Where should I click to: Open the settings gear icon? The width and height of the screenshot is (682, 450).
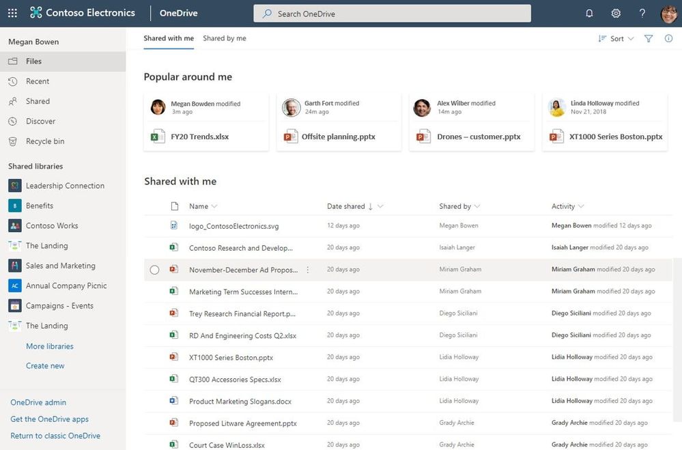point(616,13)
